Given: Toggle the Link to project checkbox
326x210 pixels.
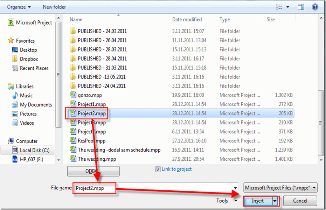Looking at the screenshot, I should point(158,169).
